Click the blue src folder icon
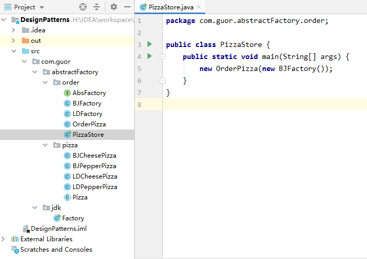 [x=25, y=51]
